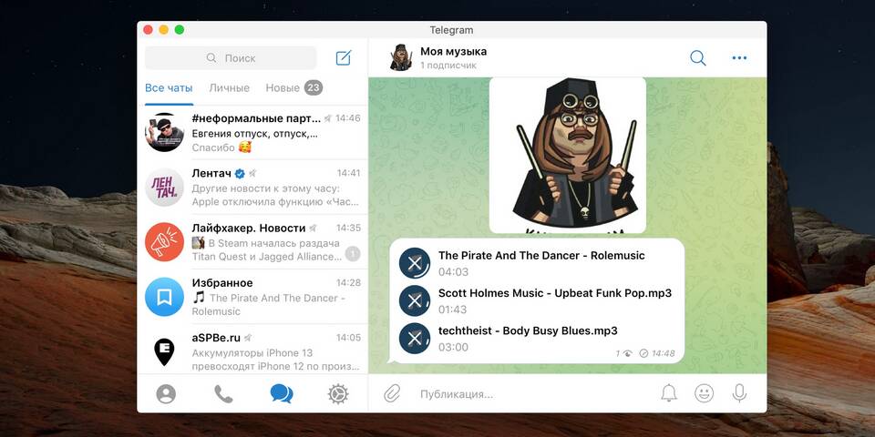Click the 14:48 message timestamp

(x=663, y=353)
